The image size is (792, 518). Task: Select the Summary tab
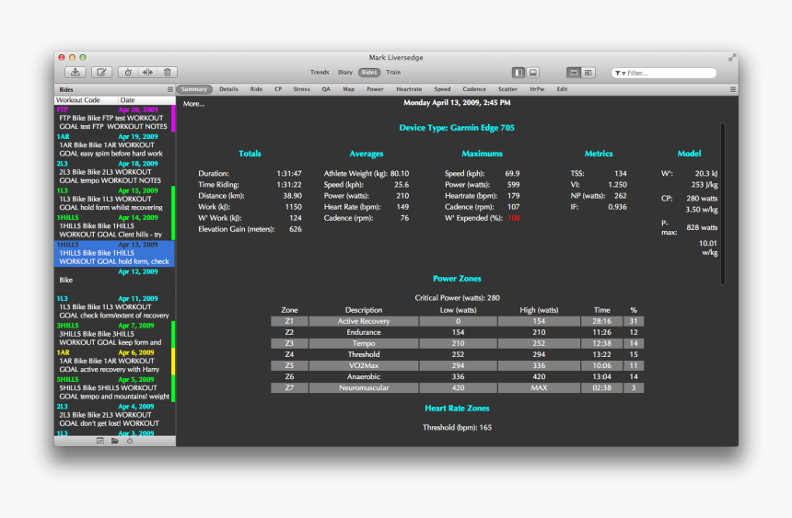194,89
